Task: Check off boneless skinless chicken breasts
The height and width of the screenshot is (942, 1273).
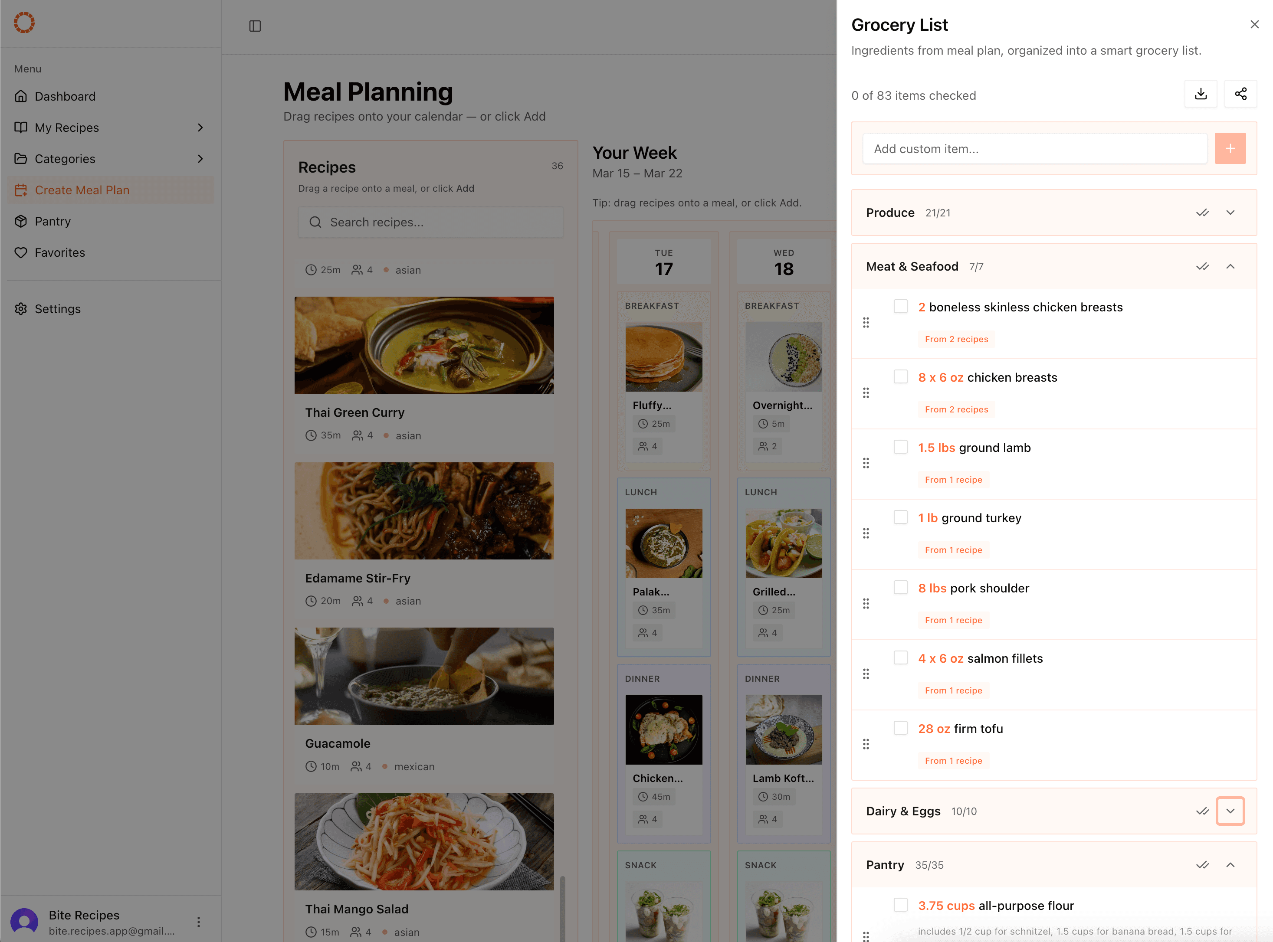Action: click(900, 306)
